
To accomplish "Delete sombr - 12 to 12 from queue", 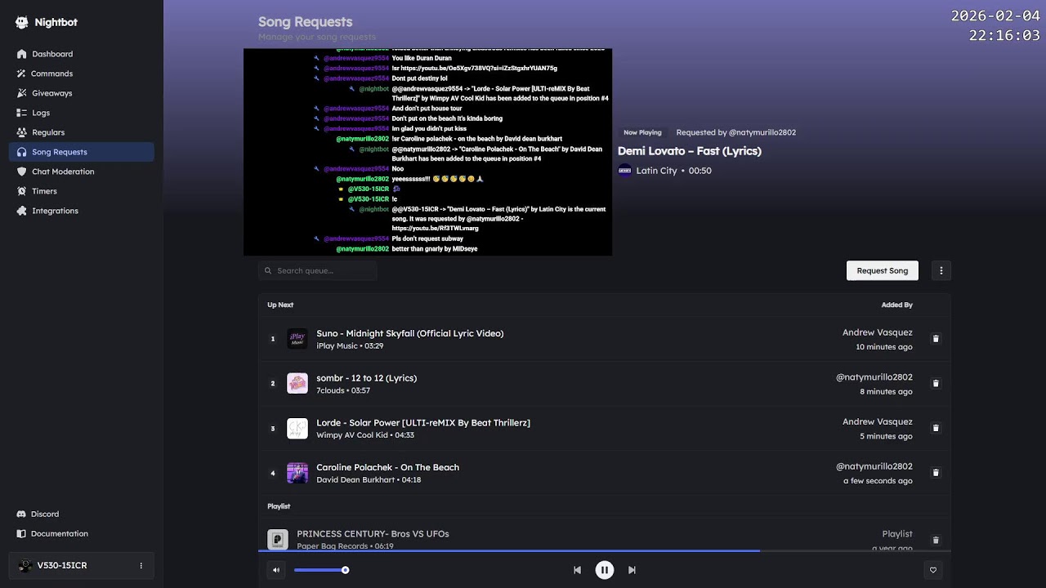I will (x=936, y=383).
